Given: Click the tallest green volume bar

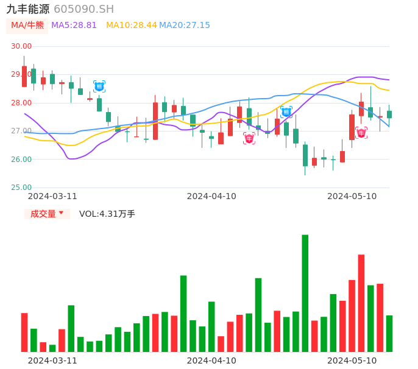Looking at the screenshot, I should 305,293.
